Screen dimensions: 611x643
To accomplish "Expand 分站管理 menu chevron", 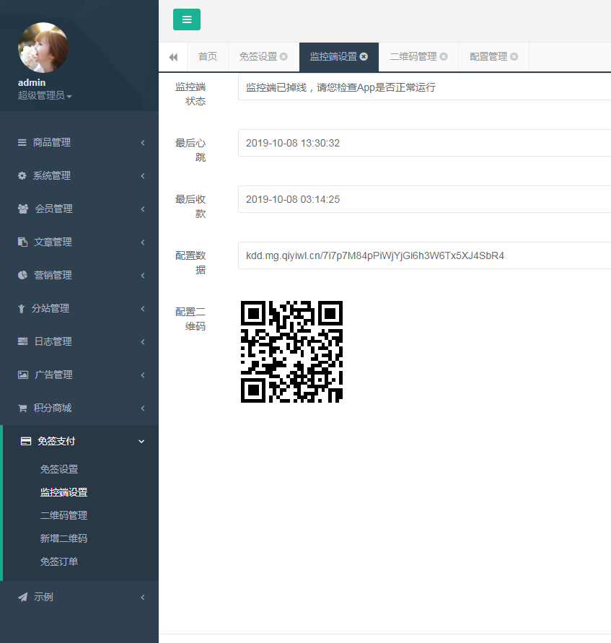I will click(x=143, y=309).
